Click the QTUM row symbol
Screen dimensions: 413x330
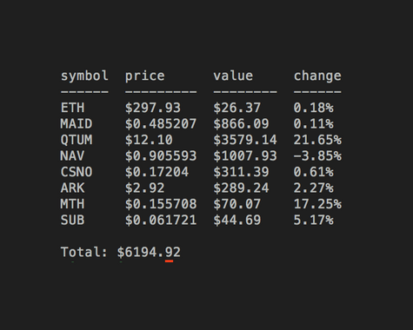pos(77,140)
